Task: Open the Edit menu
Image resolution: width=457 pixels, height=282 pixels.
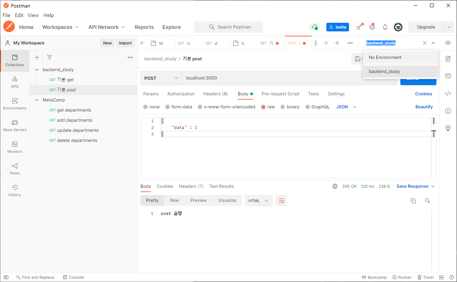Action: point(19,15)
